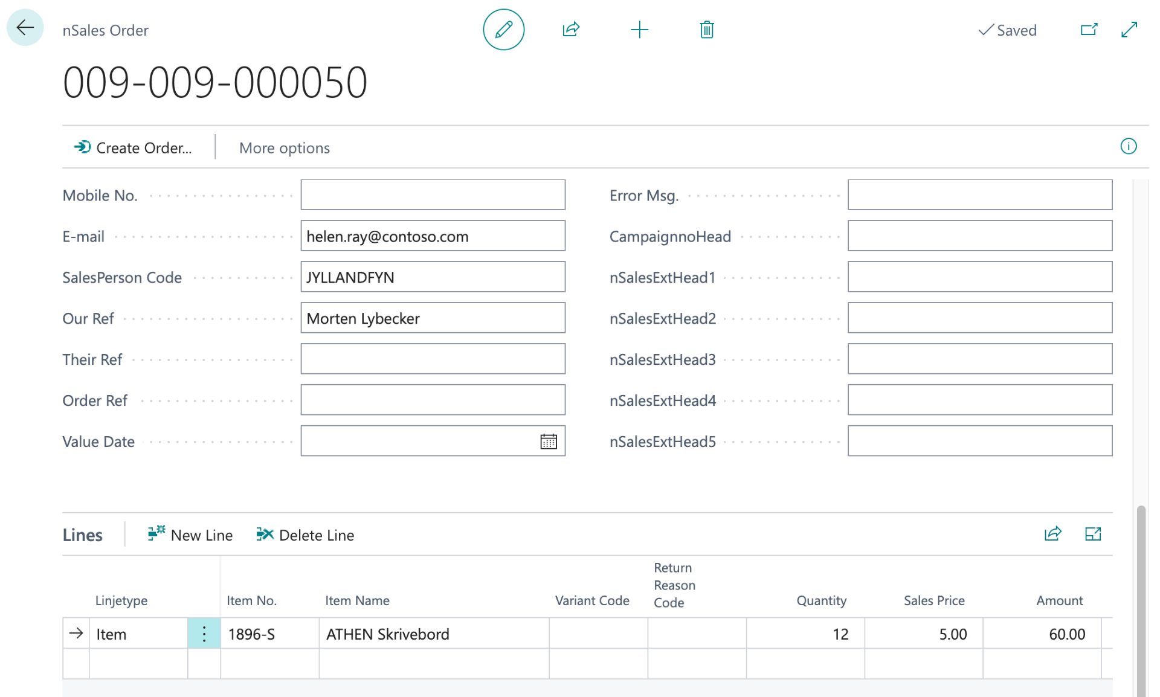Edit the E-mail field
Screen dimensions: 1160x697
433,236
